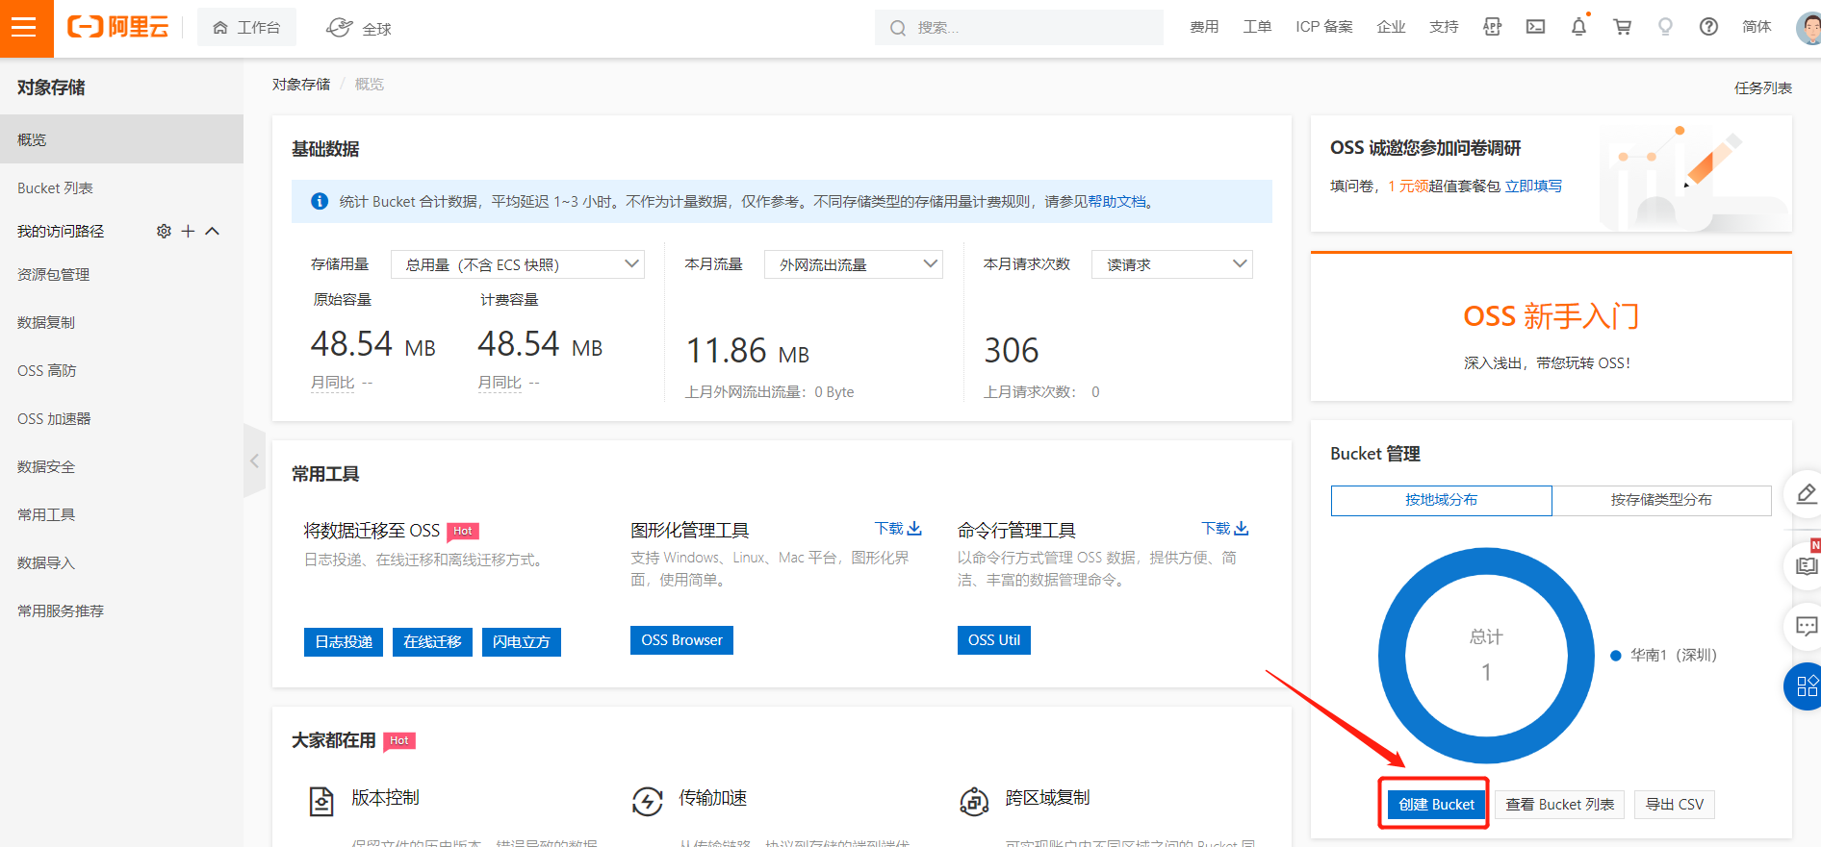1821x847 pixels.
Task: Click 查看 Bucket 列表 button
Action: point(1559,804)
